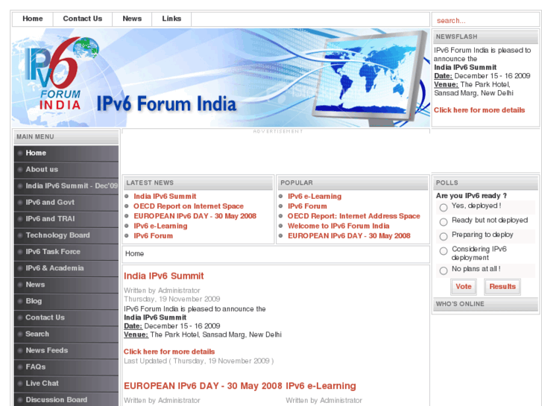Screen dimensions: 542x406
Task: Select 'Ready but not deployed' poll option
Action: click(x=444, y=222)
